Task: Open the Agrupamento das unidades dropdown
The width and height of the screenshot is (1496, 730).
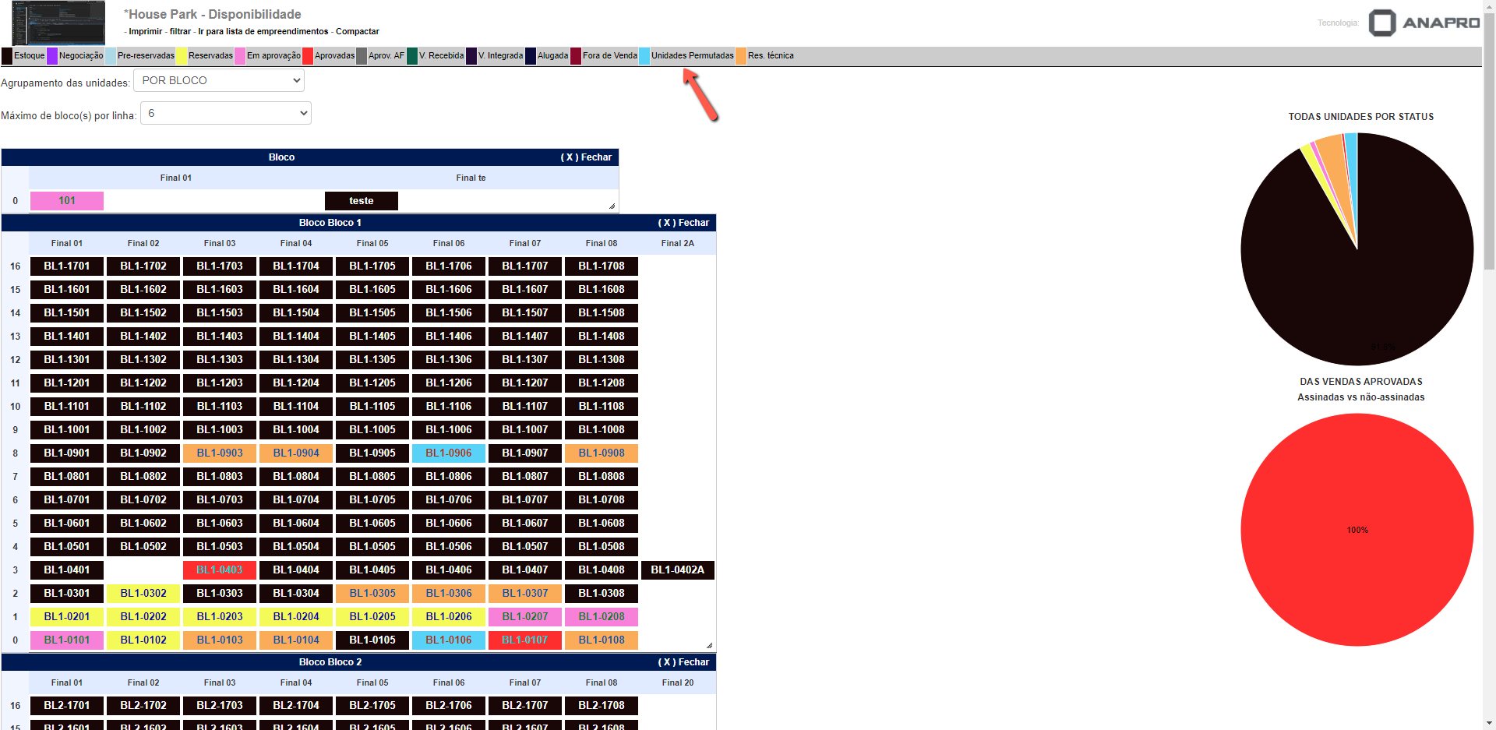Action: tap(219, 80)
